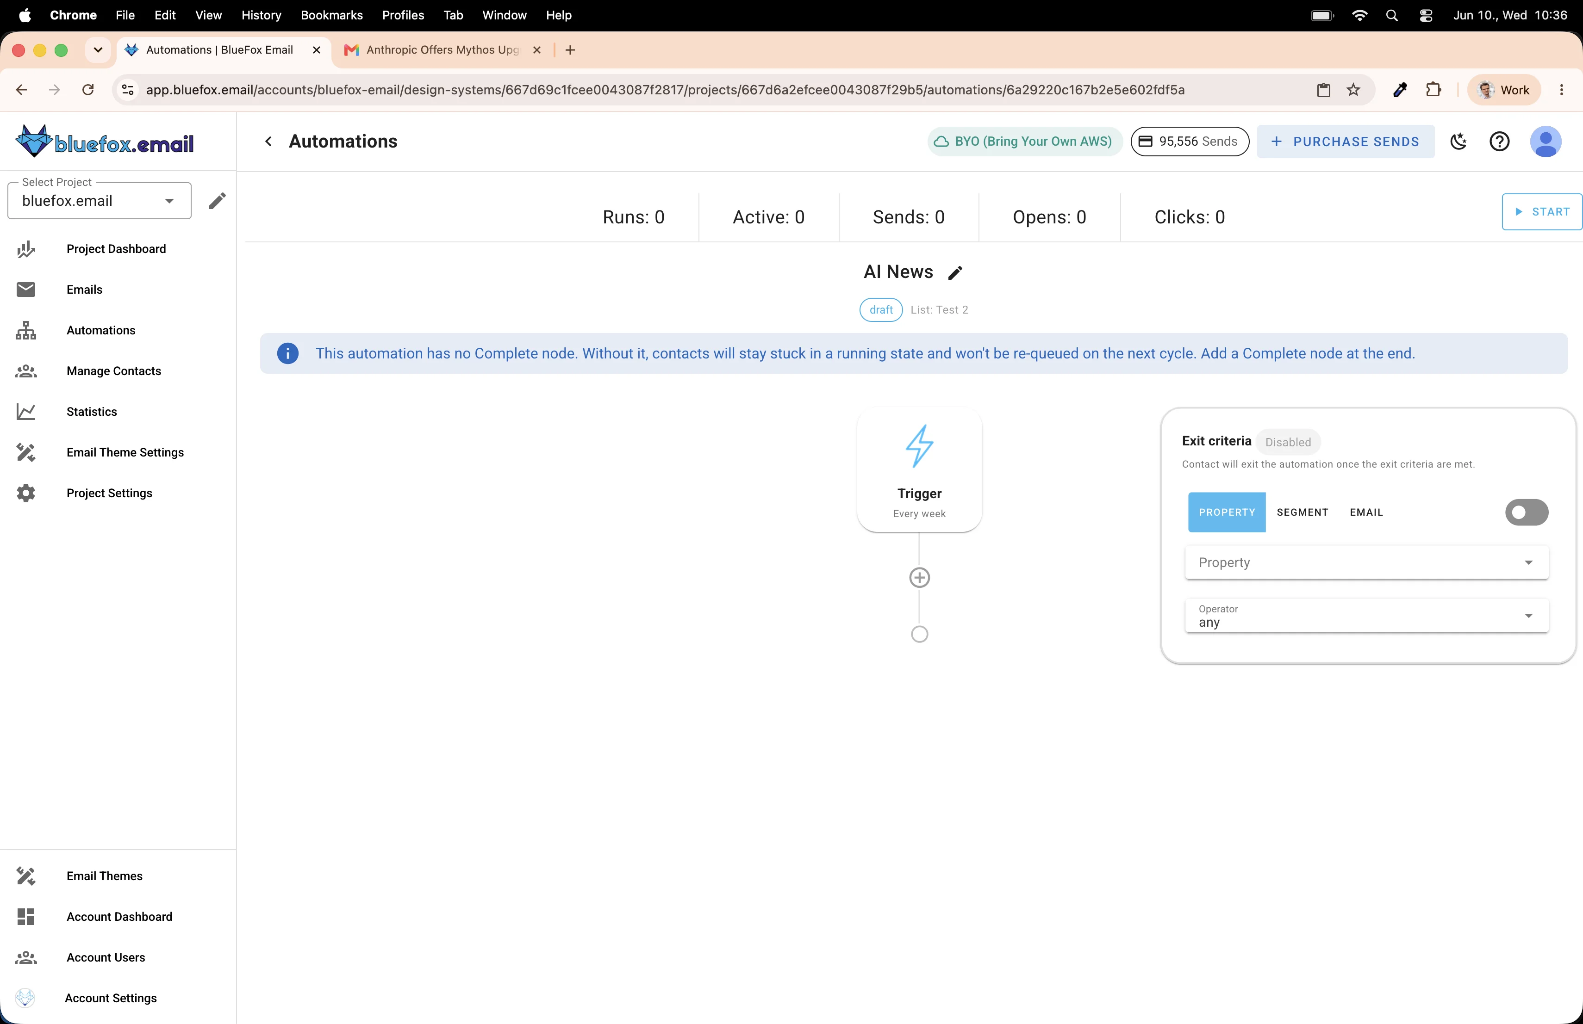Click the bluefox.email logo
This screenshot has width=1583, height=1024.
[105, 141]
